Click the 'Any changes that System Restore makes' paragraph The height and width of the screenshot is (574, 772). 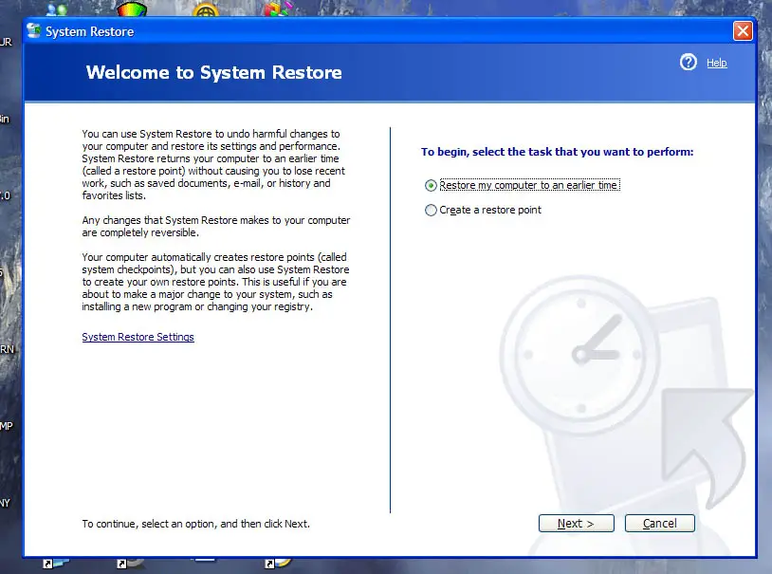tap(216, 226)
